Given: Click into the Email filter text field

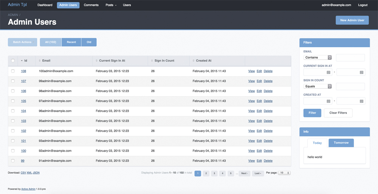Looking at the screenshot, I should [x=350, y=57].
